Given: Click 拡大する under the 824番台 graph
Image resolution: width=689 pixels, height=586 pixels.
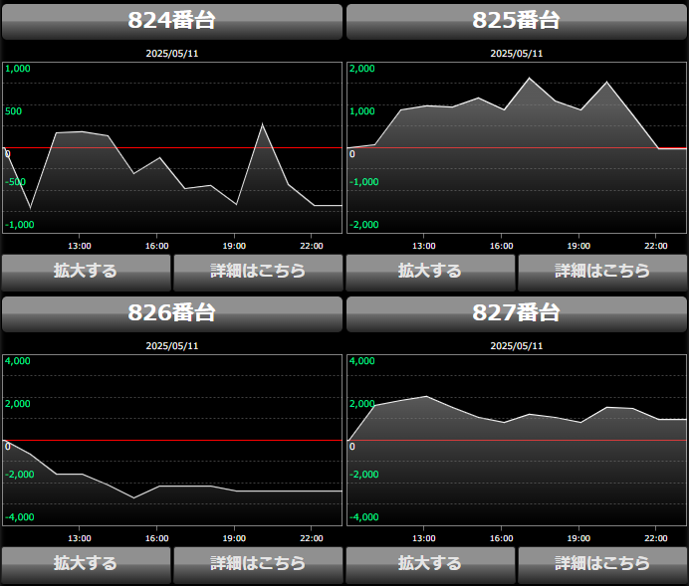Looking at the screenshot, I should [86, 273].
